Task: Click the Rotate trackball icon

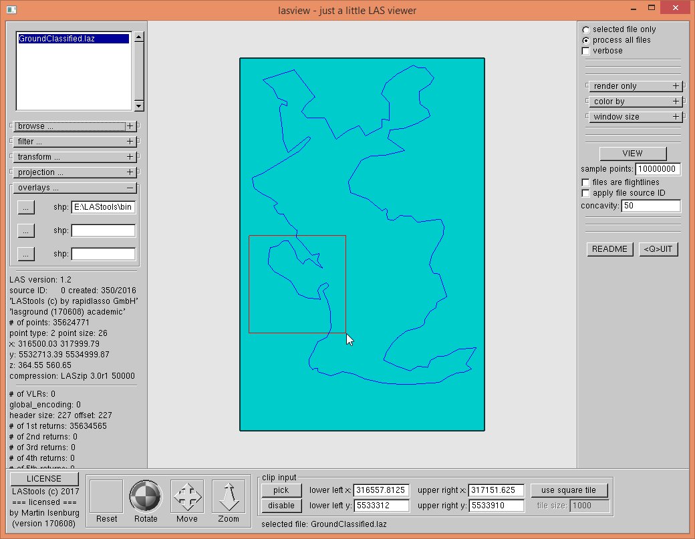Action: tap(146, 496)
